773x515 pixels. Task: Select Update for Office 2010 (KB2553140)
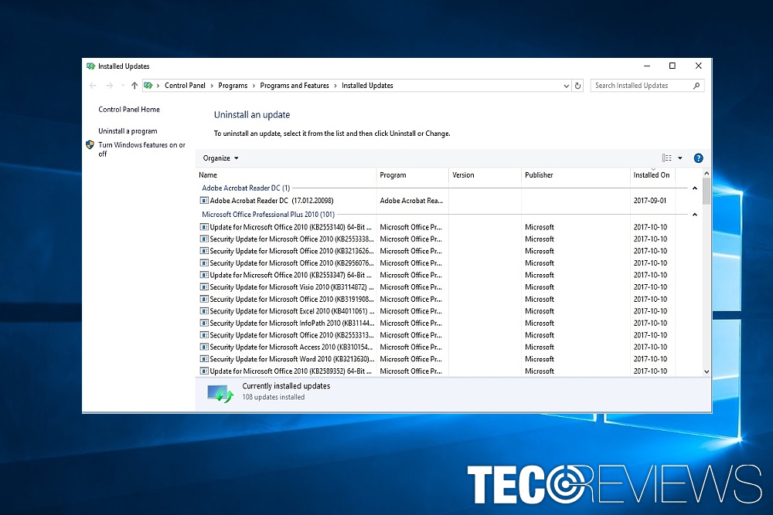[291, 227]
